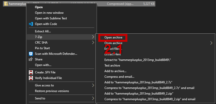The image size is (216, 104).
Task: Click the Compressed (zipp... type cell
Action: coord(120,4)
